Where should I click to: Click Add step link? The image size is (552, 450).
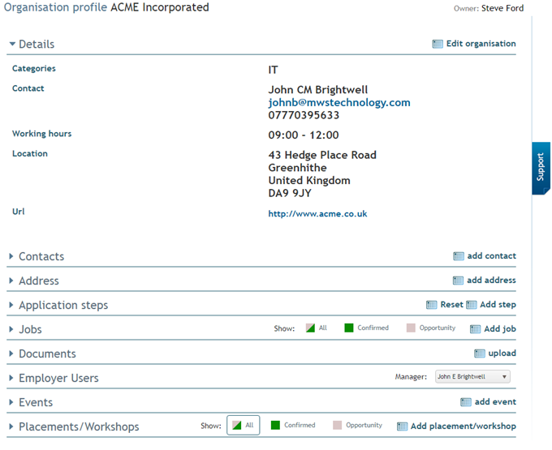(x=498, y=304)
